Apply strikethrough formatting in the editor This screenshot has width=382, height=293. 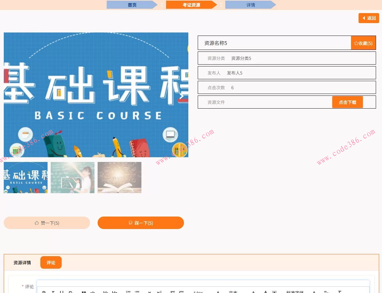[70, 292]
